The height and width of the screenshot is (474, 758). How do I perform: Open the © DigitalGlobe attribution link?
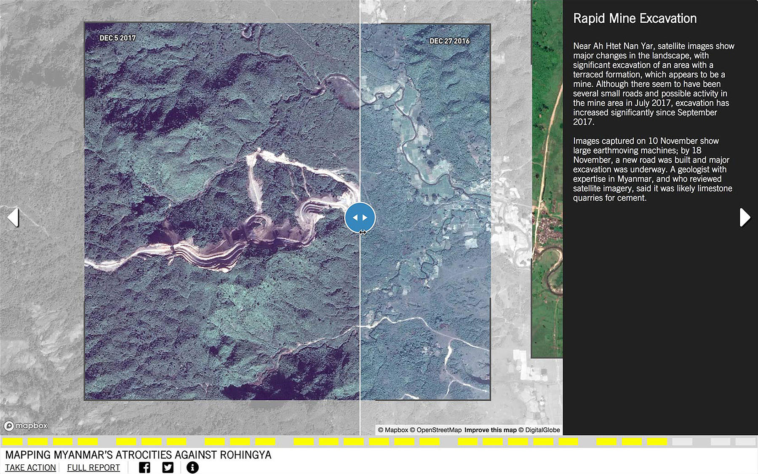coord(539,430)
